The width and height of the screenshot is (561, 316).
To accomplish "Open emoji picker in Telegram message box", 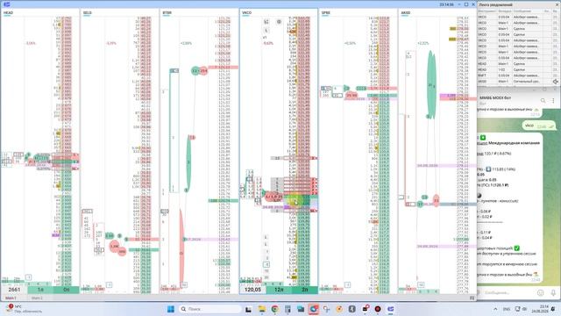I will coord(541,292).
